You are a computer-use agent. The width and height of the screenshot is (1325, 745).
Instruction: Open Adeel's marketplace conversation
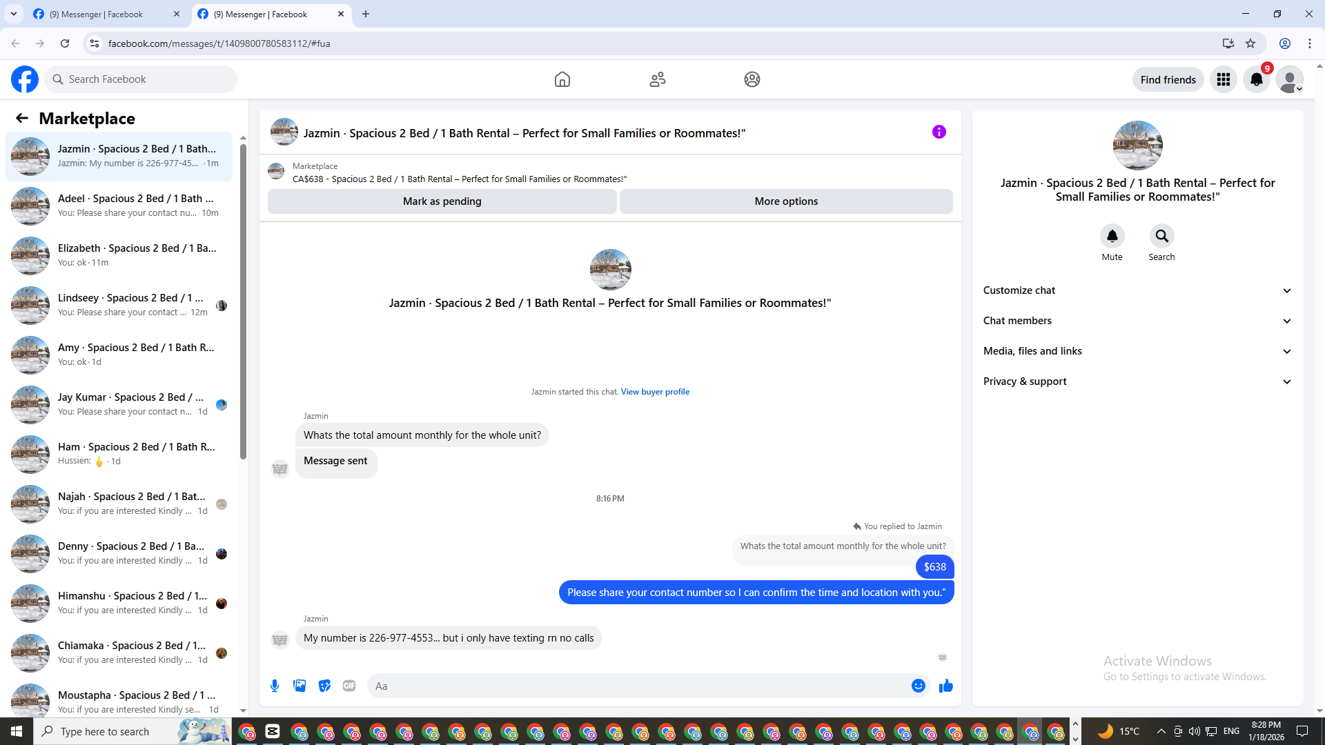tap(121, 206)
